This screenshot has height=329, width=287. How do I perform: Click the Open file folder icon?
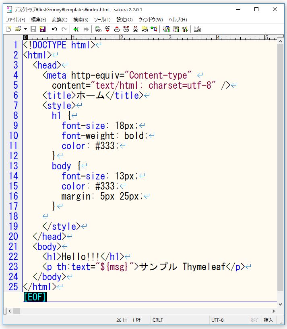click(18, 29)
